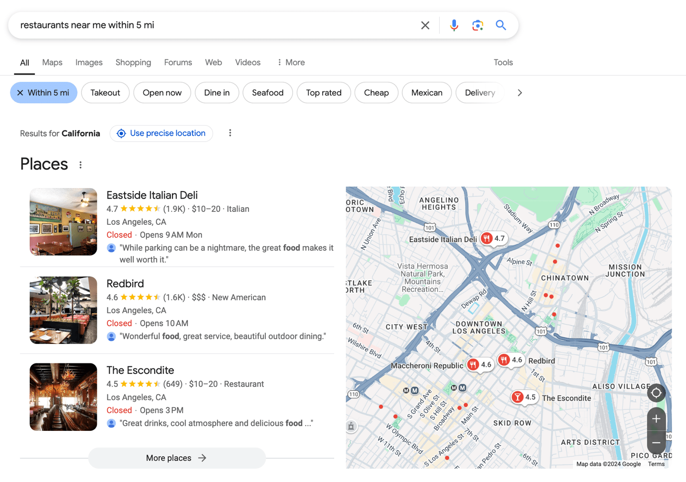Click the More places button
The width and height of the screenshot is (686, 482).
coord(177,458)
